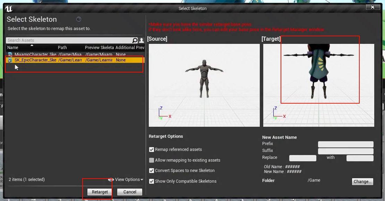This screenshot has width=385, height=201.
Task: Click the Replace input field
Action: click(x=303, y=158)
